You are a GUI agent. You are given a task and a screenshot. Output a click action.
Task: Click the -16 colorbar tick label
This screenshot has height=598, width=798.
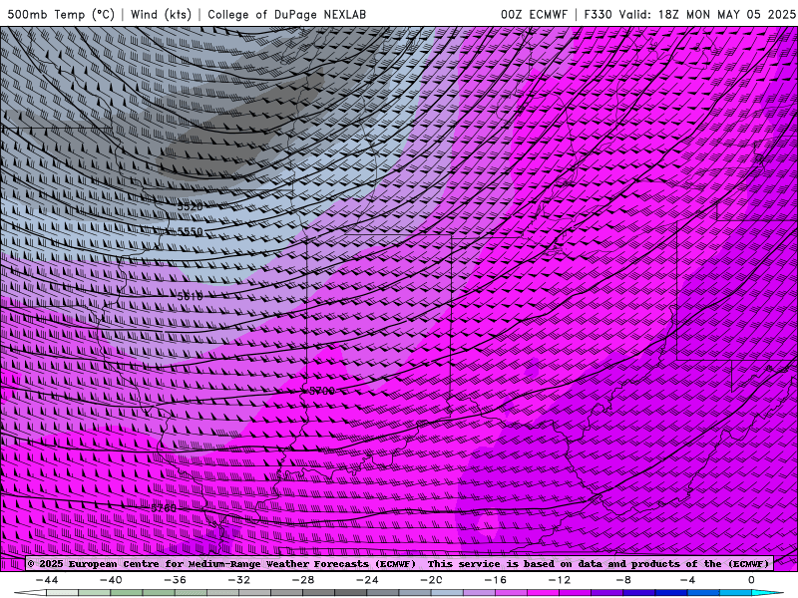click(496, 580)
